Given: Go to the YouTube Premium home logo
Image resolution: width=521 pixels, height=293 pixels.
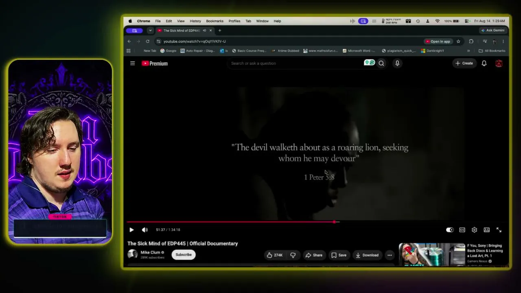Looking at the screenshot, I should pyautogui.click(x=155, y=63).
